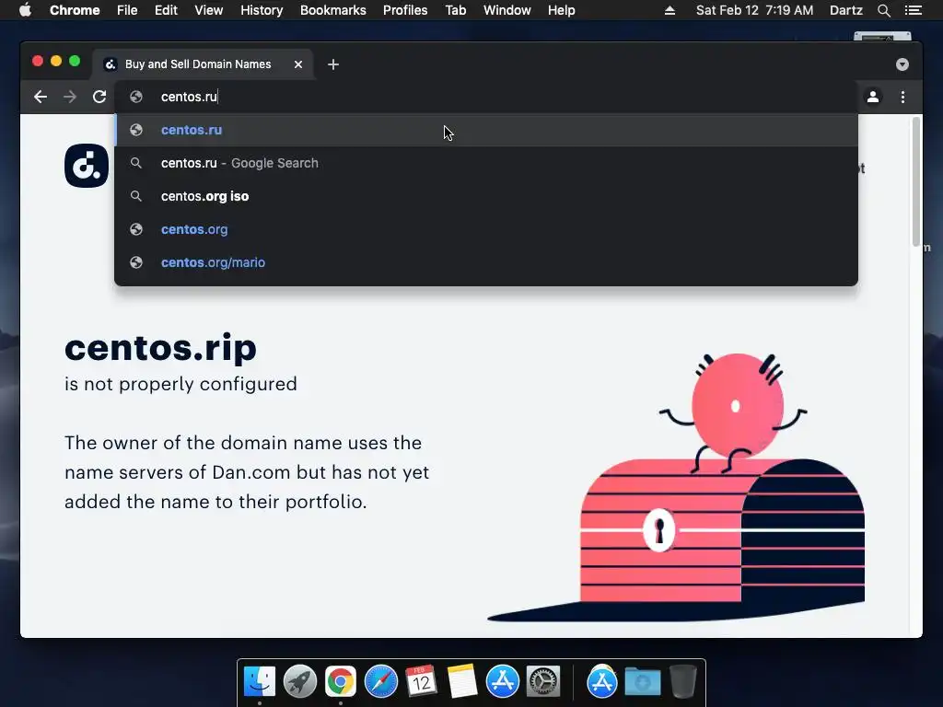Open the History menu
This screenshot has height=707, width=943.
[262, 10]
